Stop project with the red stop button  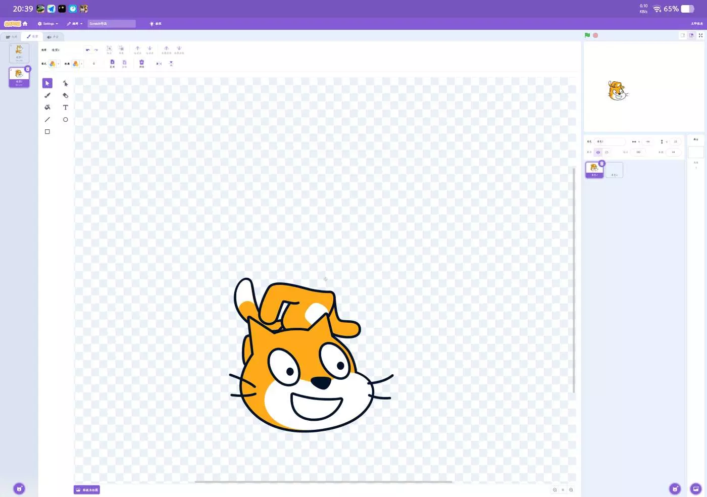click(595, 35)
